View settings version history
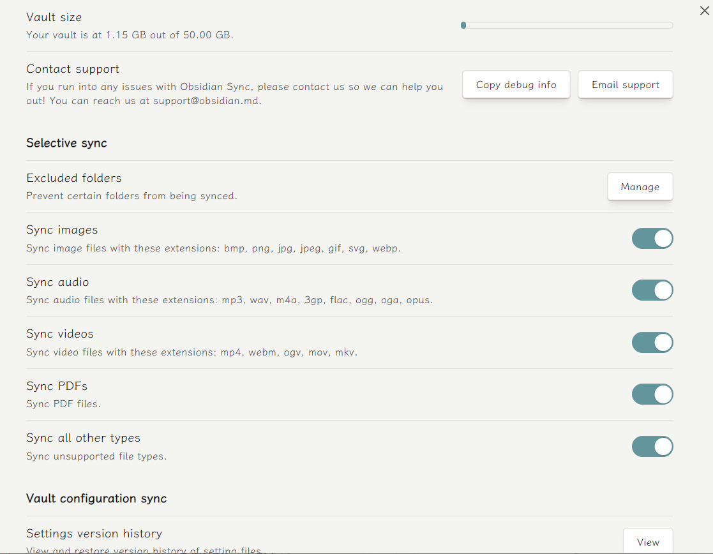713x554 pixels. (648, 541)
